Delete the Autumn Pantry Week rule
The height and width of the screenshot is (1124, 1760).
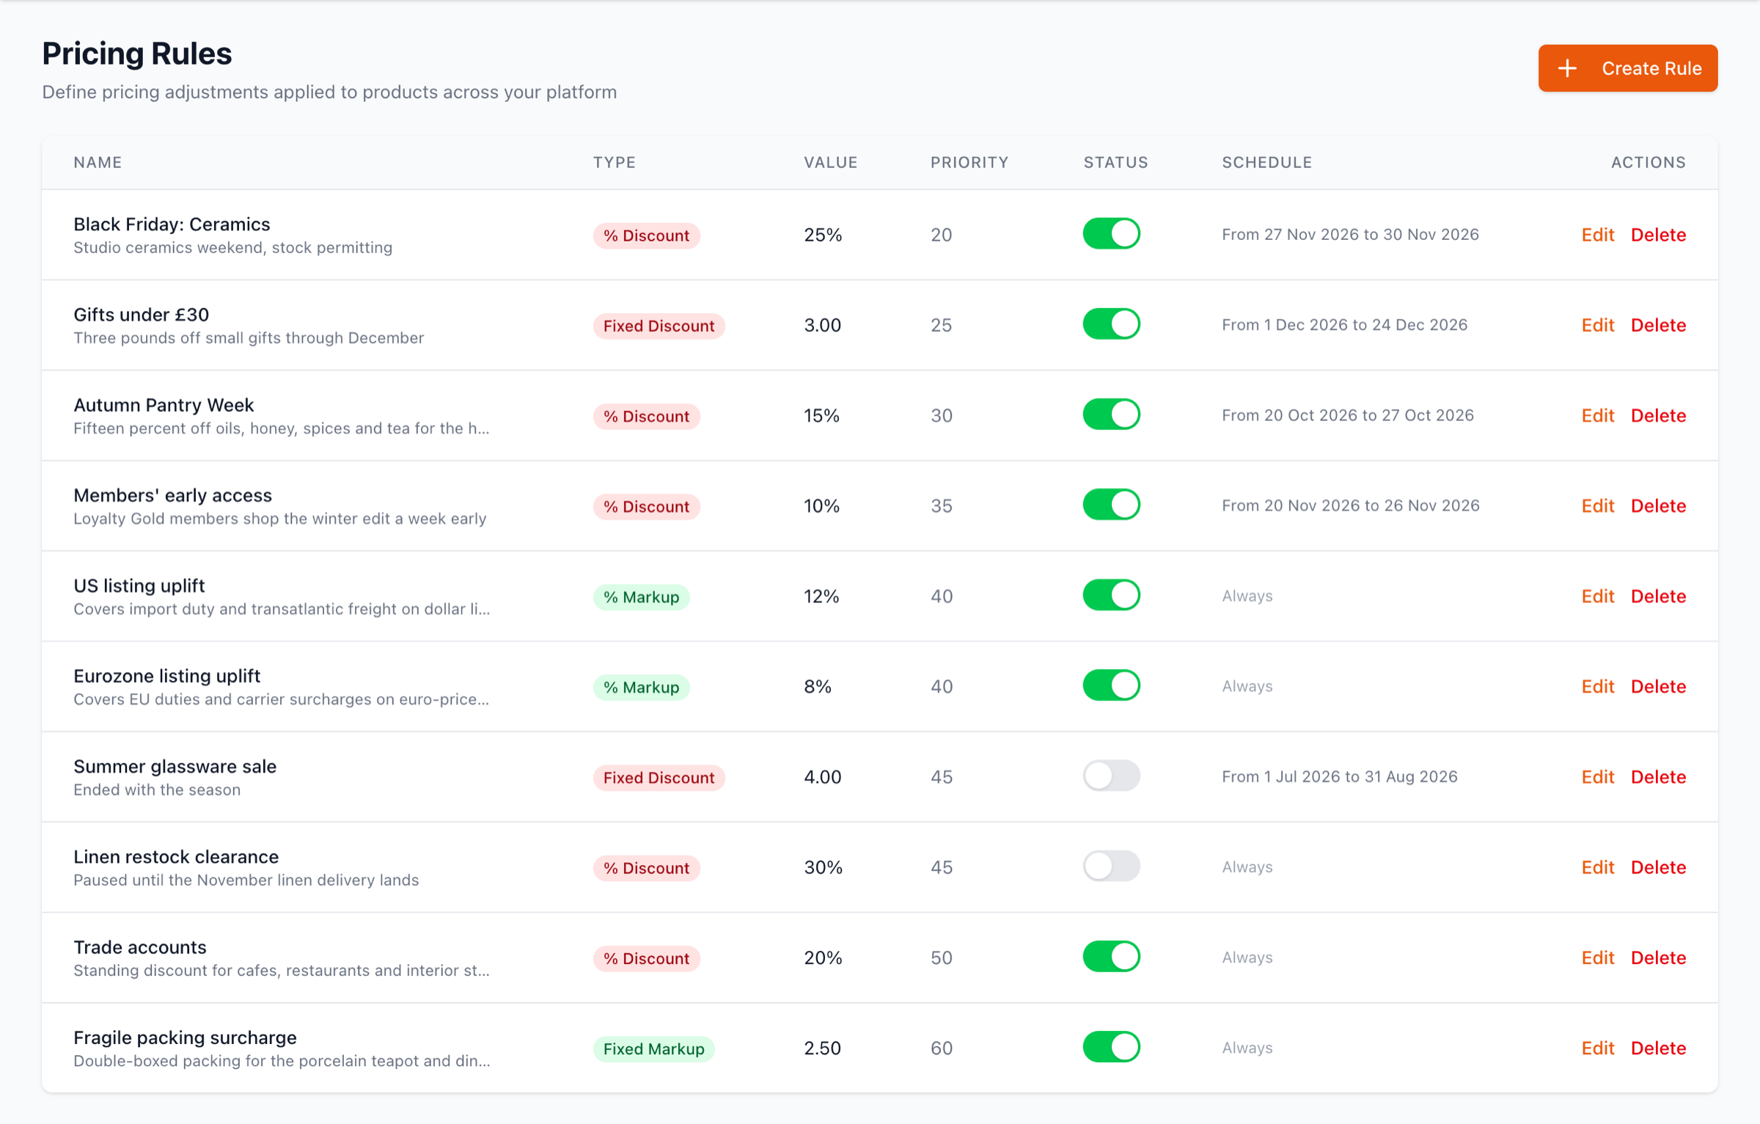coord(1658,415)
